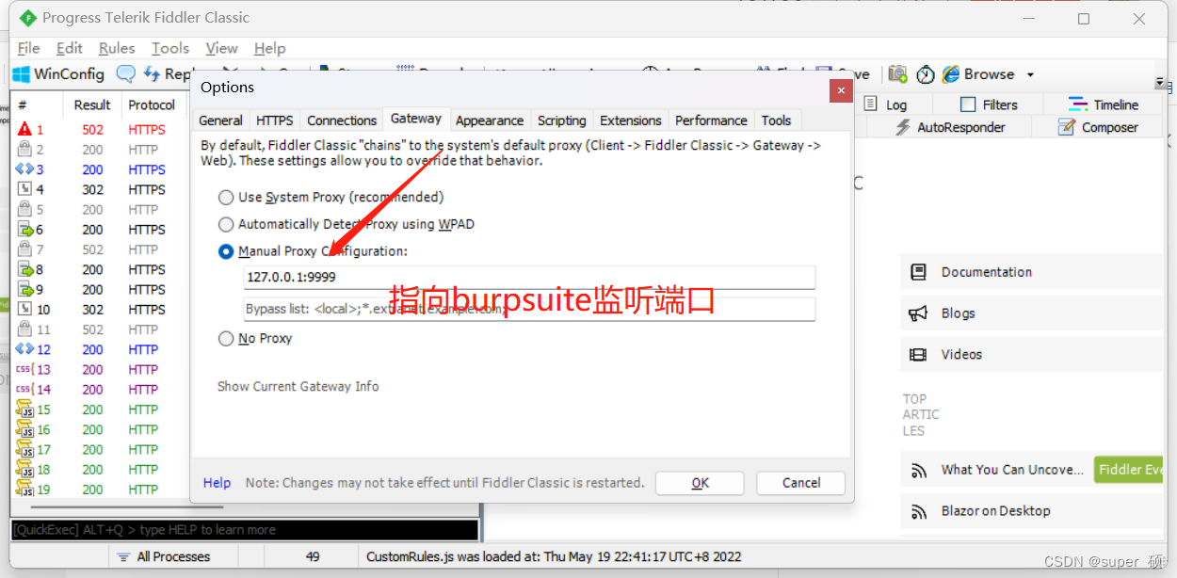Open the Log tab
Image resolution: width=1177 pixels, height=578 pixels.
(x=886, y=105)
